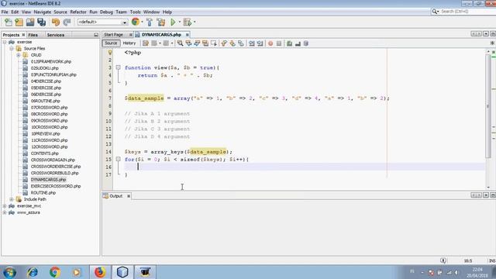This screenshot has height=279, width=496.
Task: Open the Run Project dropdown arrow
Action: [x=179, y=22]
